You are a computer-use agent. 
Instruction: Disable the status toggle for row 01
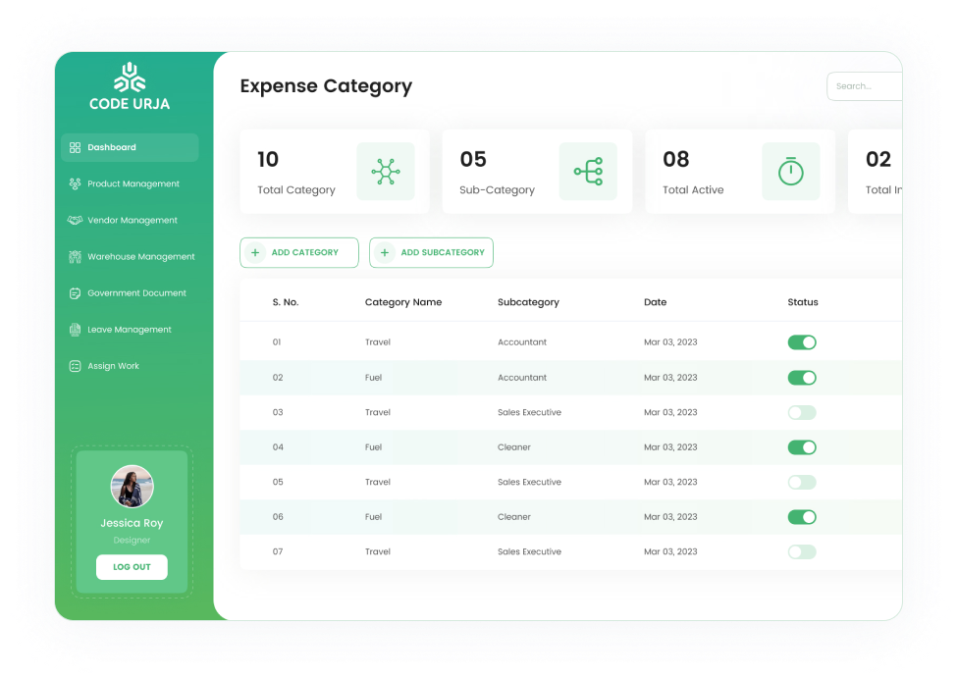802,342
